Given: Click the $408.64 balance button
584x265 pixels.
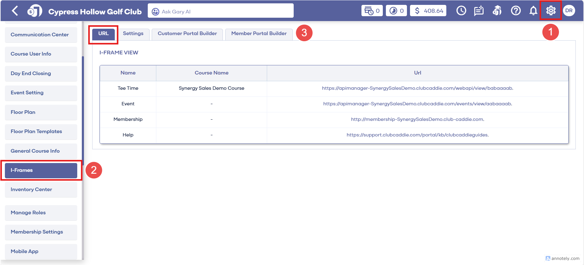Looking at the screenshot, I should pyautogui.click(x=428, y=11).
